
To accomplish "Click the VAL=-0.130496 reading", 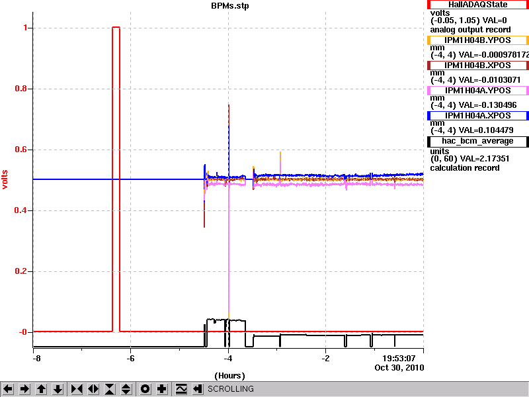I will [x=487, y=105].
